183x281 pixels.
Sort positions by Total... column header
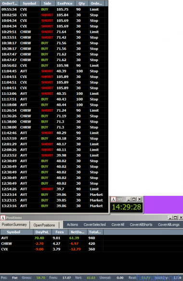click(95, 232)
